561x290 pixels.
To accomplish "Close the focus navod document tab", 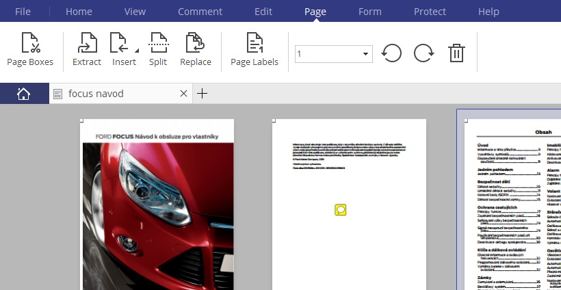I will [183, 94].
